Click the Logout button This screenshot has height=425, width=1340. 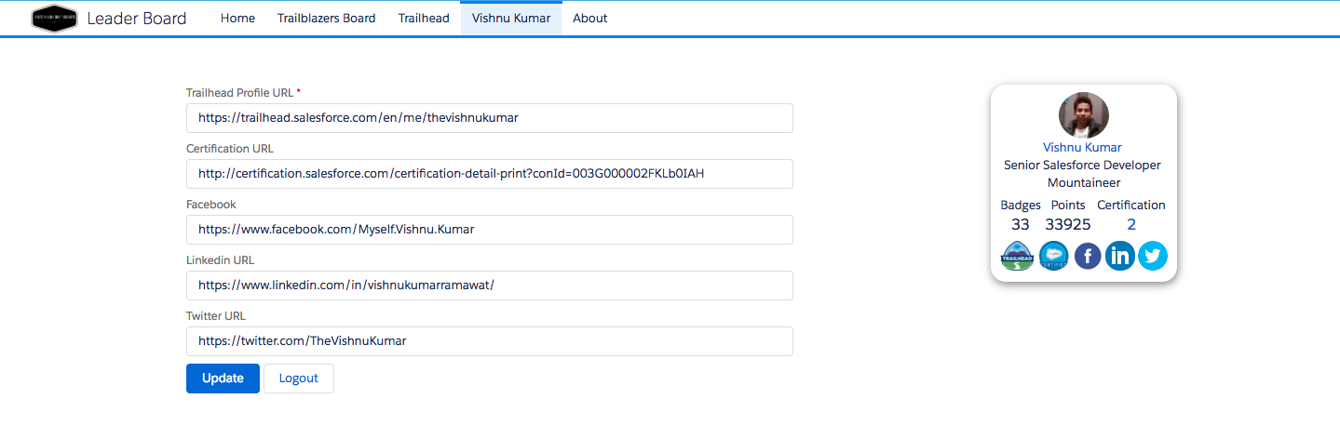(x=298, y=379)
